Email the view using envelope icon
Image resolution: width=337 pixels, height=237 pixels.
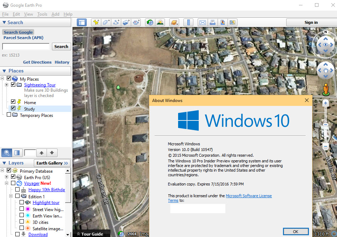click(x=203, y=22)
